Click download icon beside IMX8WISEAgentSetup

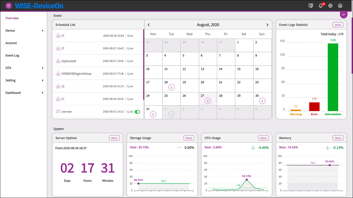click(x=58, y=73)
